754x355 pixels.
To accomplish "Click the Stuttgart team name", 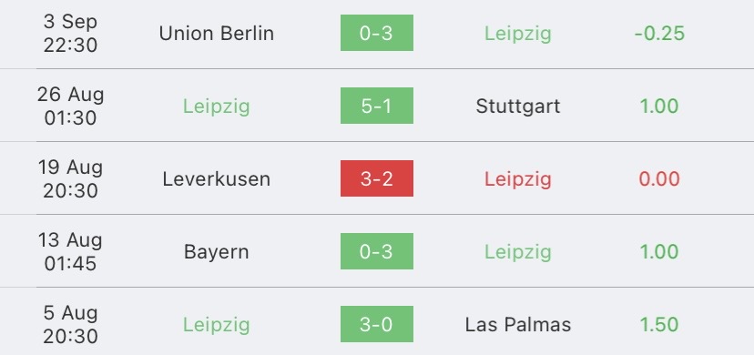I will click(x=518, y=106).
